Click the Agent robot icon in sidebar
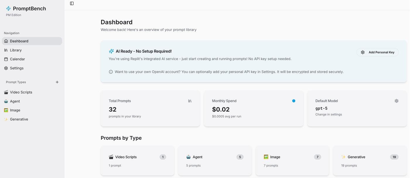This screenshot has width=410, height=178. tap(6, 101)
